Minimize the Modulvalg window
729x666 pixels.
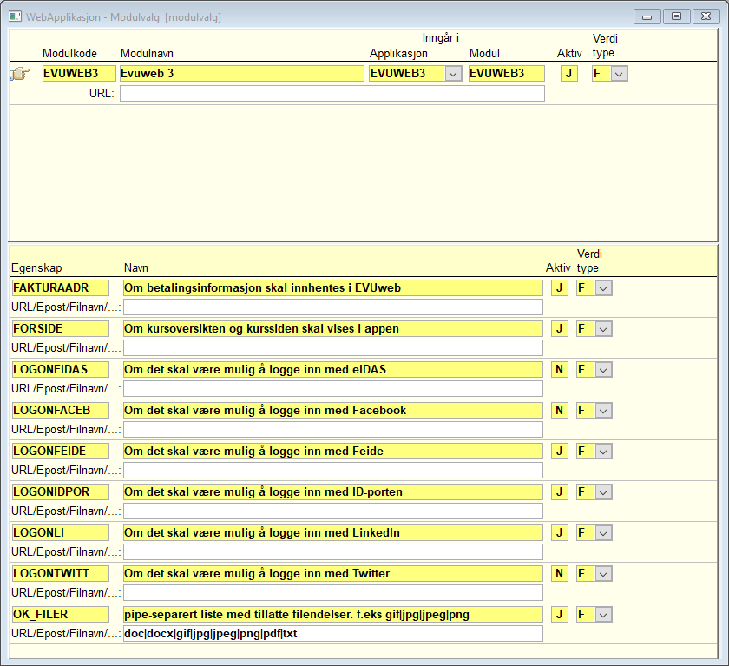coord(647,16)
